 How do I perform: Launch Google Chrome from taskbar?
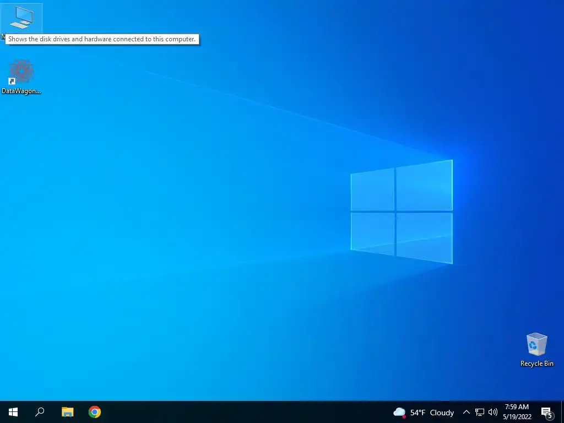[95, 412]
